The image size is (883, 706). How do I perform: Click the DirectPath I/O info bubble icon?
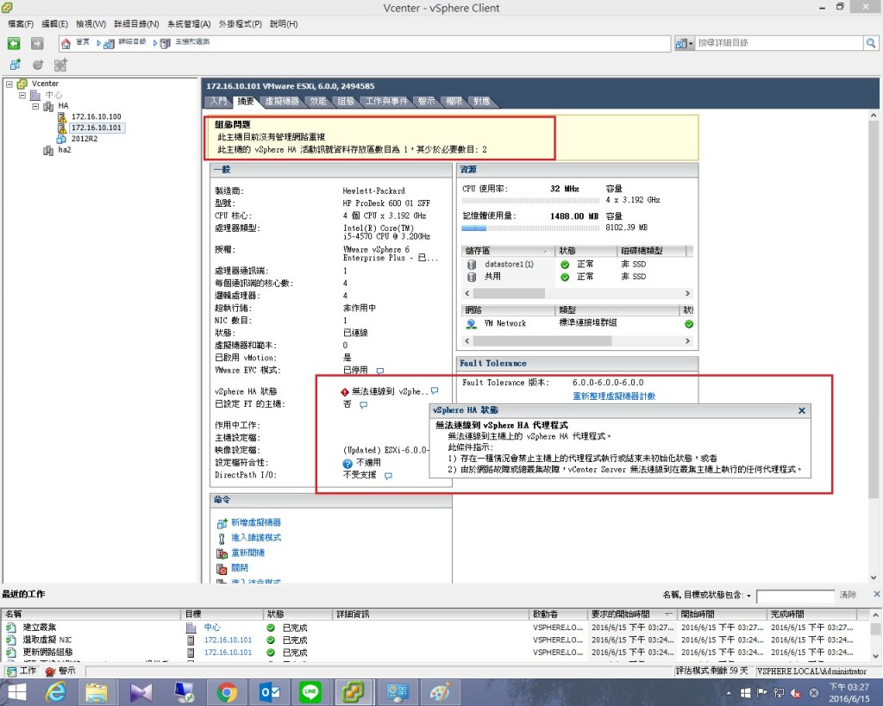coord(388,476)
